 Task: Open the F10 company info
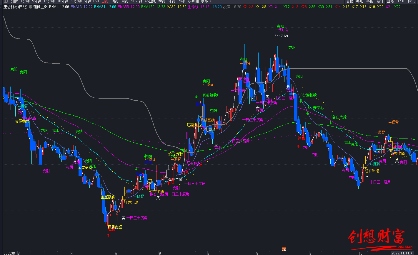[x=401, y=1]
